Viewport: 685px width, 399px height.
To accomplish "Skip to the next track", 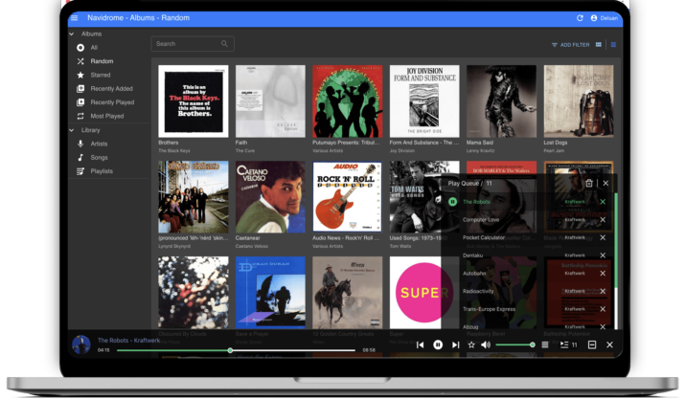I will (455, 344).
